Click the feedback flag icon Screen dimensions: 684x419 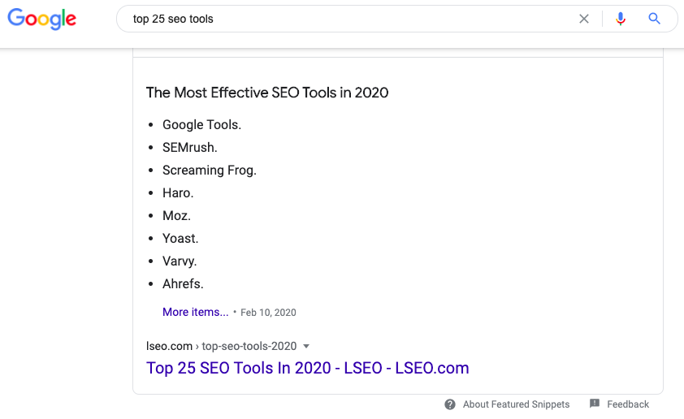[595, 404]
